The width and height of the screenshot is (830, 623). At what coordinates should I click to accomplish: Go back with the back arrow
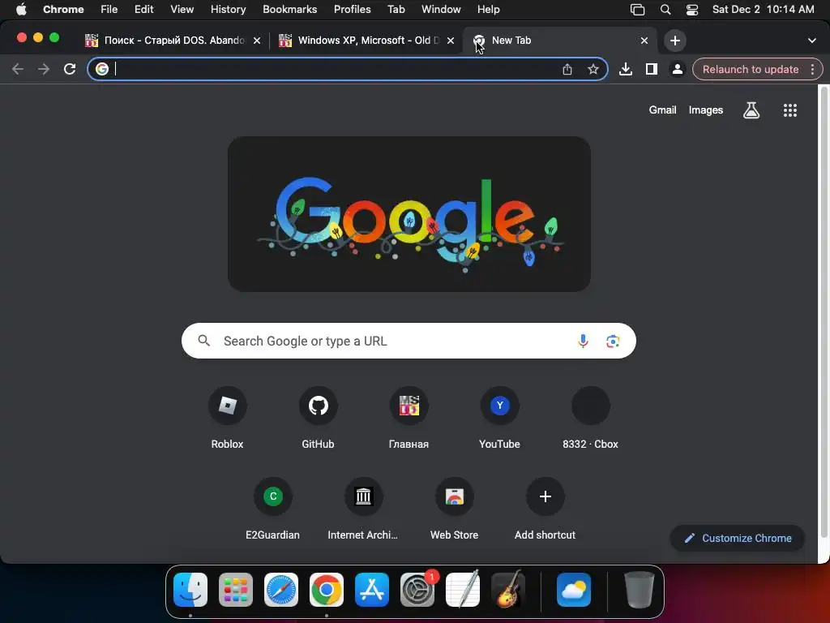point(18,69)
